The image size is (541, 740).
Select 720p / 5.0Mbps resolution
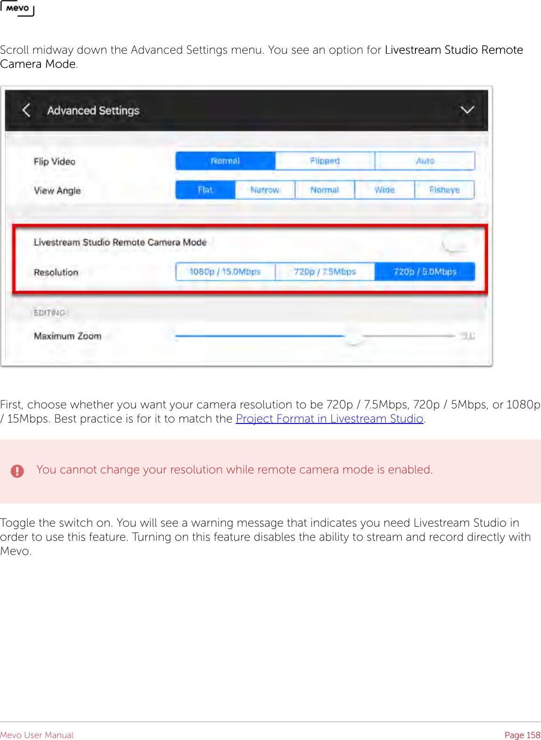pyautogui.click(x=425, y=272)
